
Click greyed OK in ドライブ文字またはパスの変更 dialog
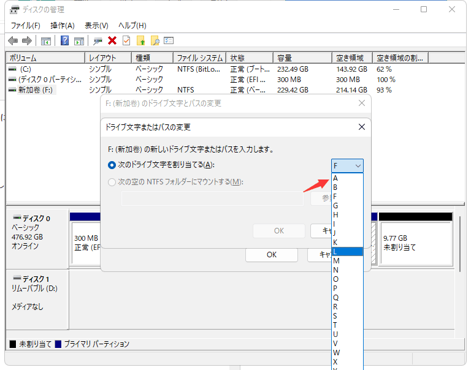click(279, 231)
